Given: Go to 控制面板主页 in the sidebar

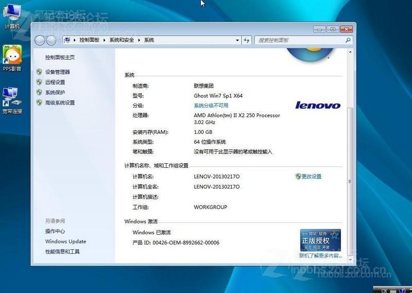Looking at the screenshot, I should [60, 57].
